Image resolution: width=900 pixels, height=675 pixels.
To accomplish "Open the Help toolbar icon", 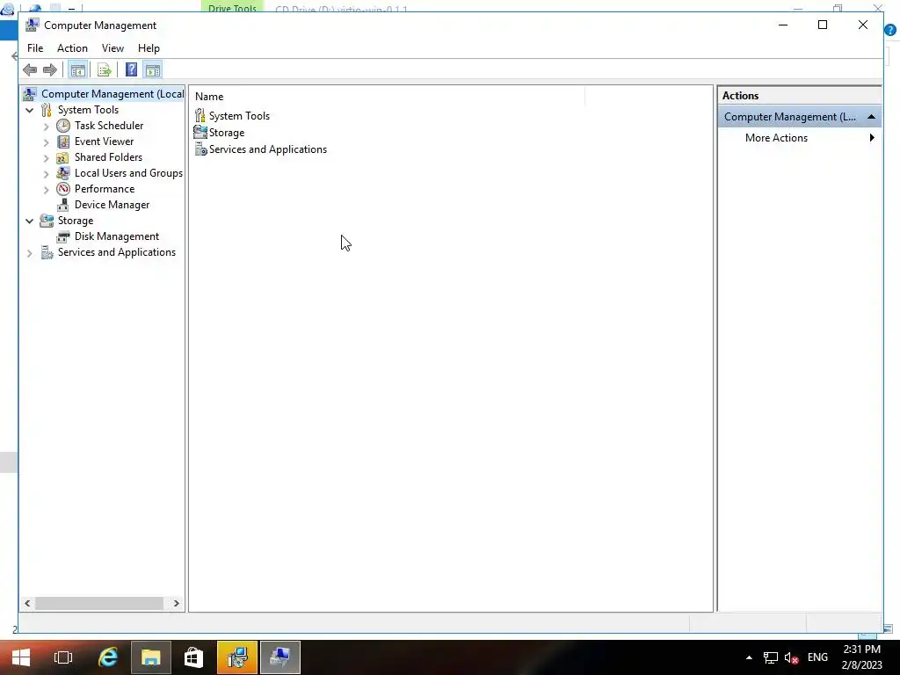I will click(131, 70).
